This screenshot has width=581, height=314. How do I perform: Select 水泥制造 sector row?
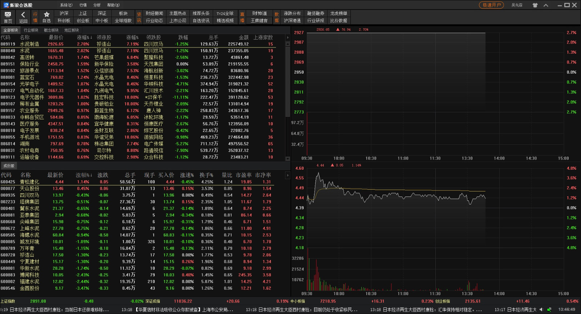click(29, 44)
